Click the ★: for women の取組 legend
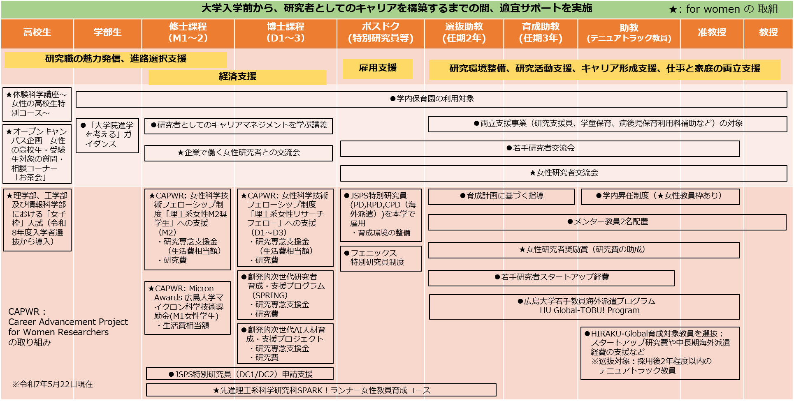 [x=724, y=9]
